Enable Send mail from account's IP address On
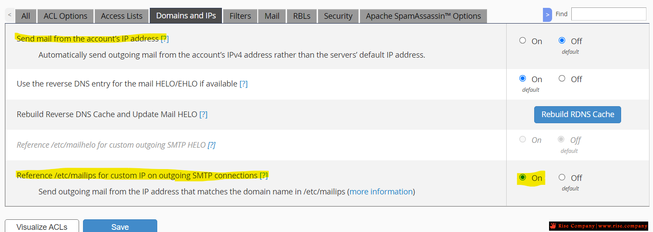653x232 pixels. (522, 41)
